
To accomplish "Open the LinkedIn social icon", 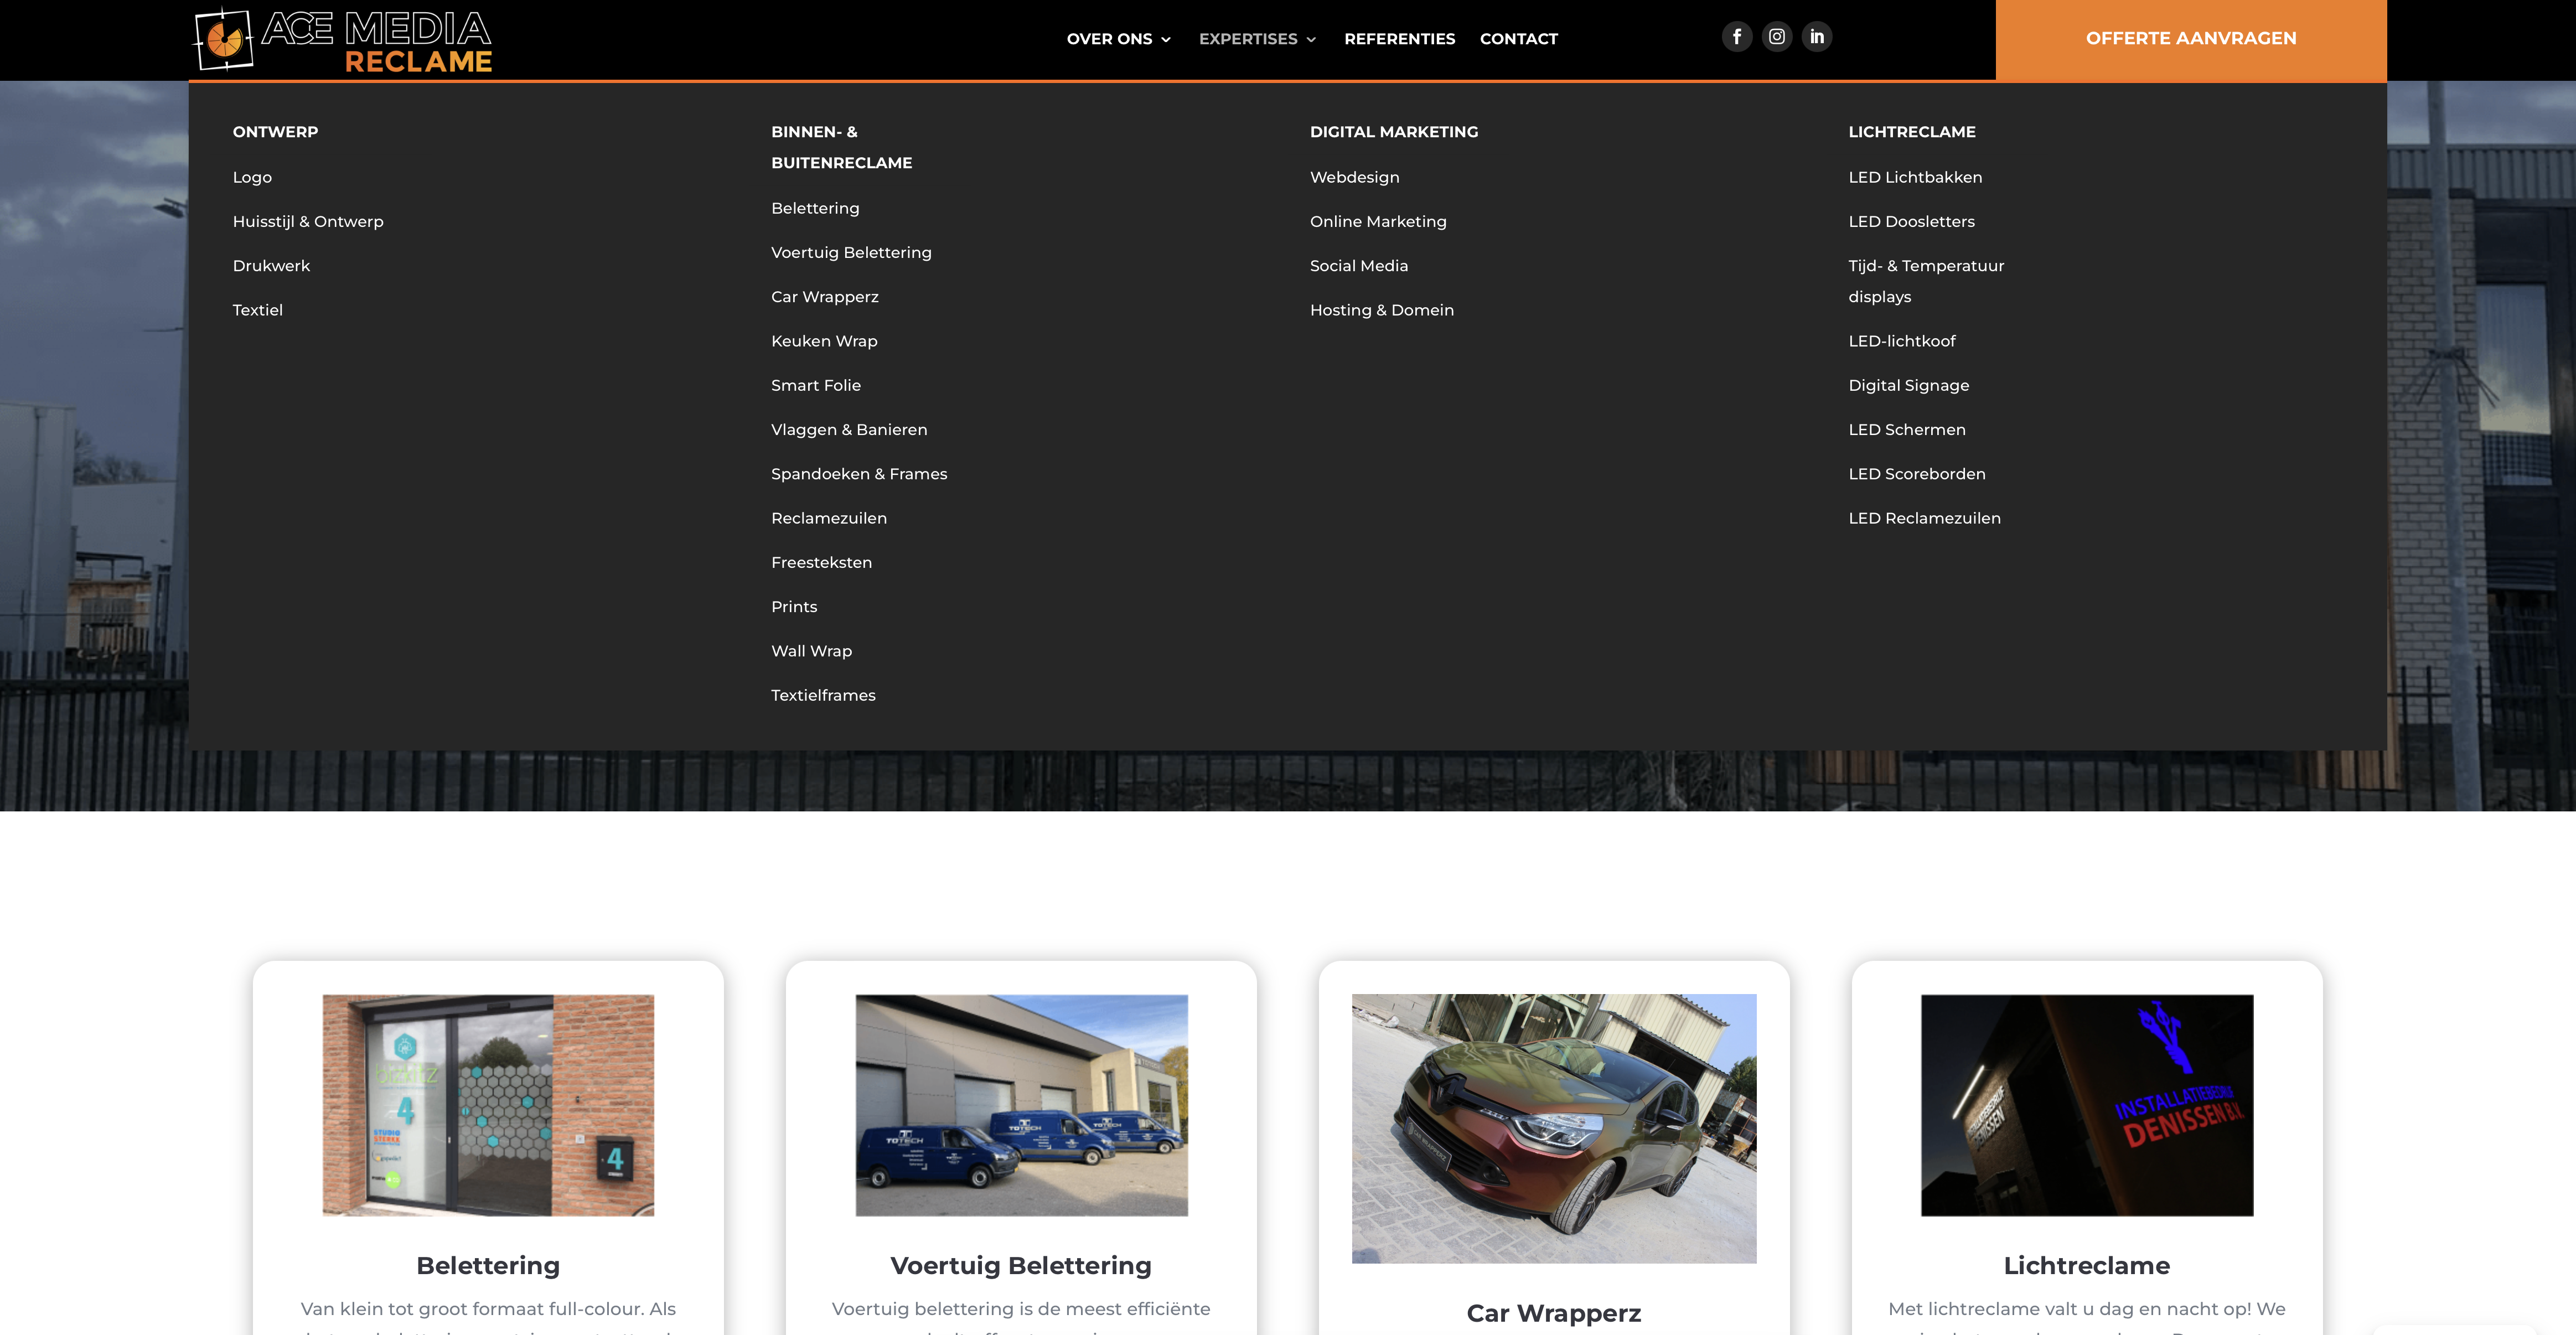I will (x=1816, y=37).
